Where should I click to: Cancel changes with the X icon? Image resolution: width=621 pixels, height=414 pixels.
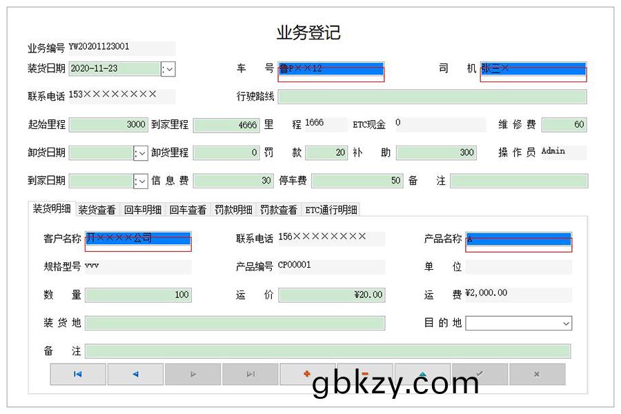pyautogui.click(x=538, y=373)
